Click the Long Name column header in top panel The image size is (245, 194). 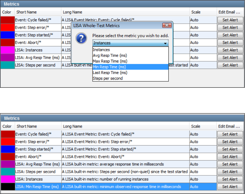pos(125,12)
